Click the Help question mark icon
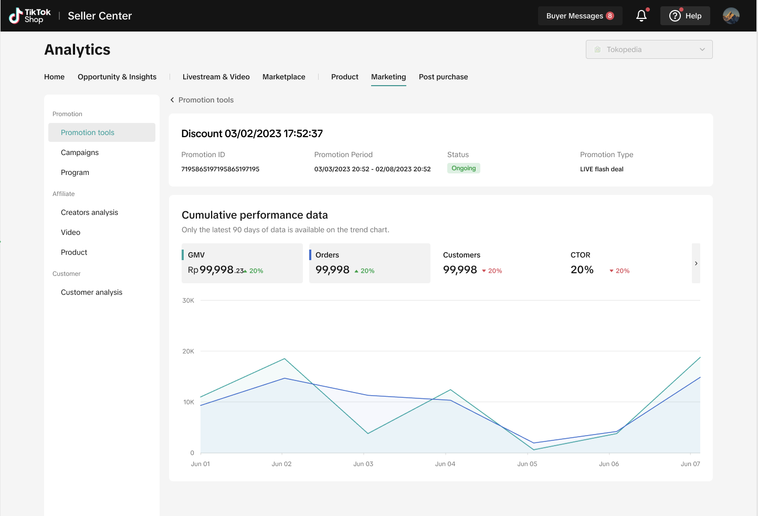This screenshot has width=758, height=516. click(x=675, y=16)
